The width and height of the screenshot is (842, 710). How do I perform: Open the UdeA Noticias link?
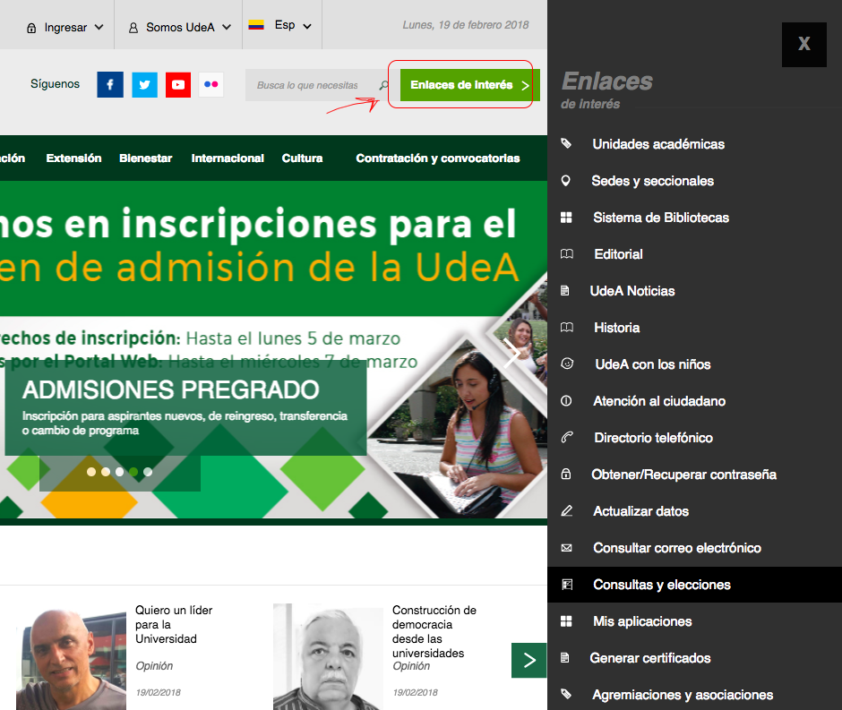click(632, 291)
